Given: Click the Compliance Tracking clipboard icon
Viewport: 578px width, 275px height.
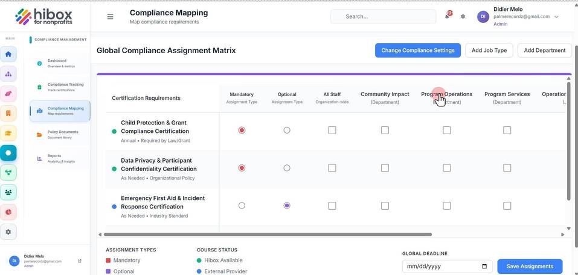Looking at the screenshot, I should [39, 87].
